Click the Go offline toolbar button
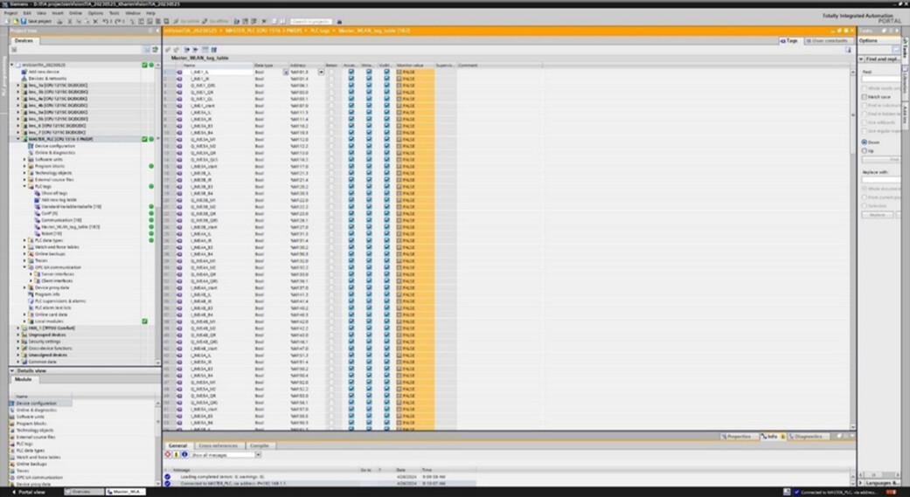The image size is (910, 497). pos(215,21)
